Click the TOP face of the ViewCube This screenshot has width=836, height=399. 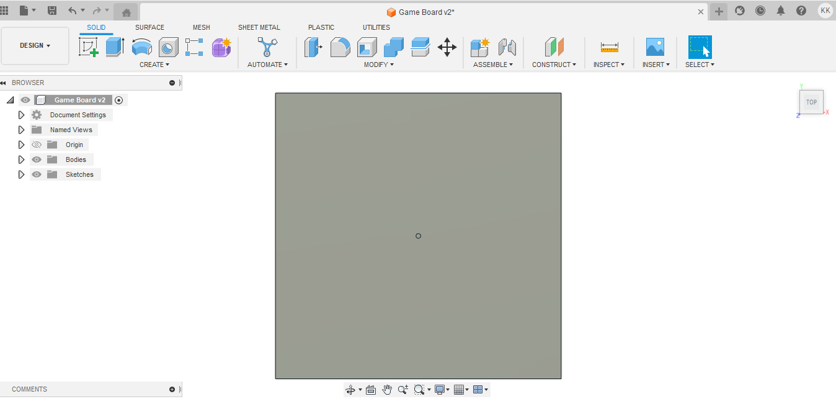click(811, 102)
